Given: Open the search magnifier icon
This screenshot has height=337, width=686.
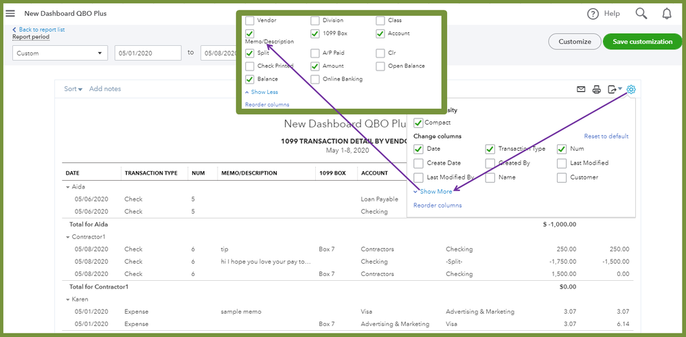Looking at the screenshot, I should 641,14.
